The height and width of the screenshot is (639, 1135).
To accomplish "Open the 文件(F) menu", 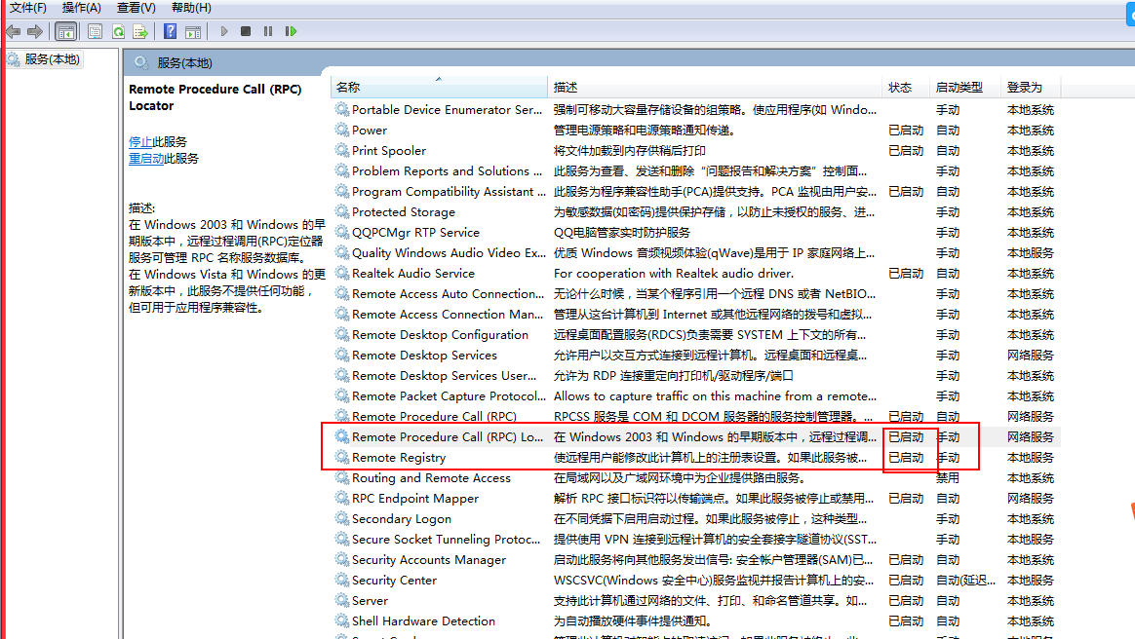I will [27, 8].
